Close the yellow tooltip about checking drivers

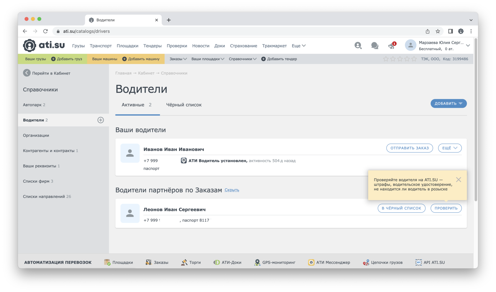[x=459, y=180]
